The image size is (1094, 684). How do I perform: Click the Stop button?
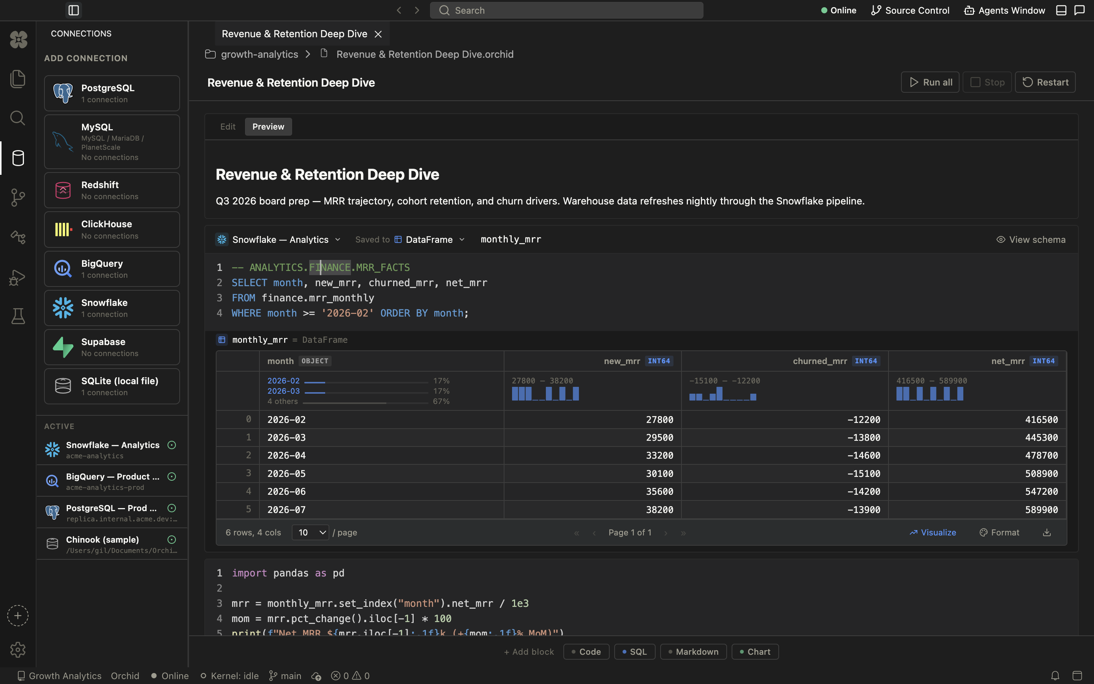click(987, 82)
